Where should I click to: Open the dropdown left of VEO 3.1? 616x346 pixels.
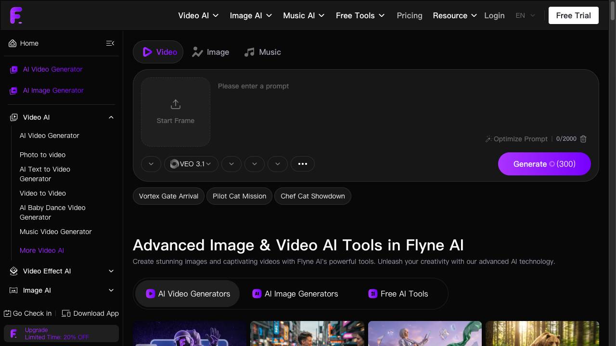click(x=151, y=164)
